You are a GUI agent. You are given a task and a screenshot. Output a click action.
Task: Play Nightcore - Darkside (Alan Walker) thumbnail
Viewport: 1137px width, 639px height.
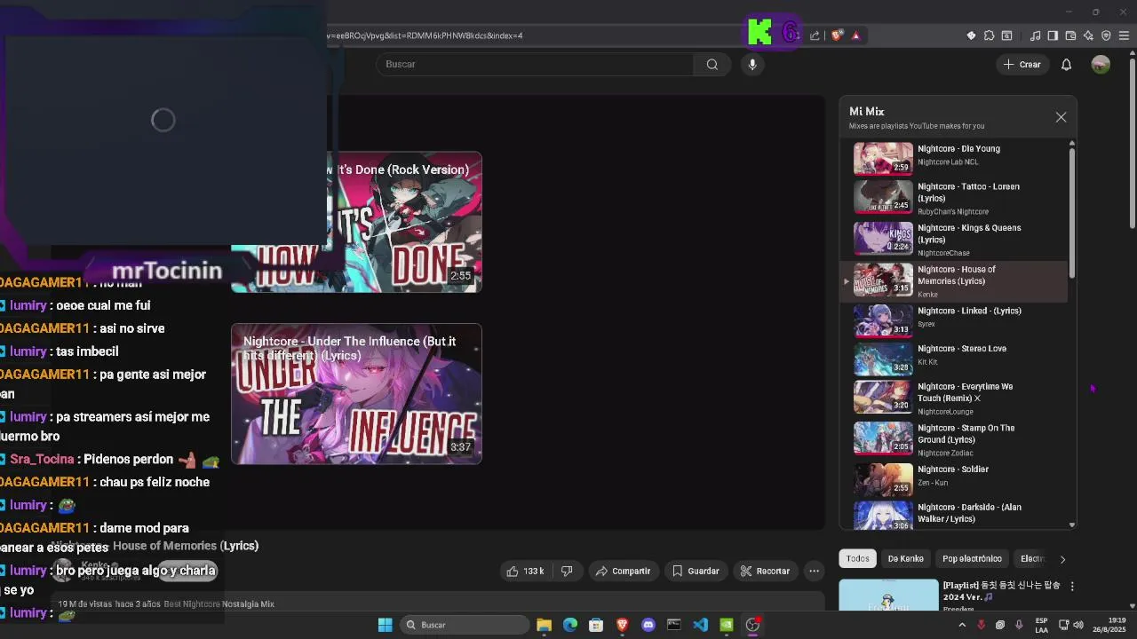883,515
